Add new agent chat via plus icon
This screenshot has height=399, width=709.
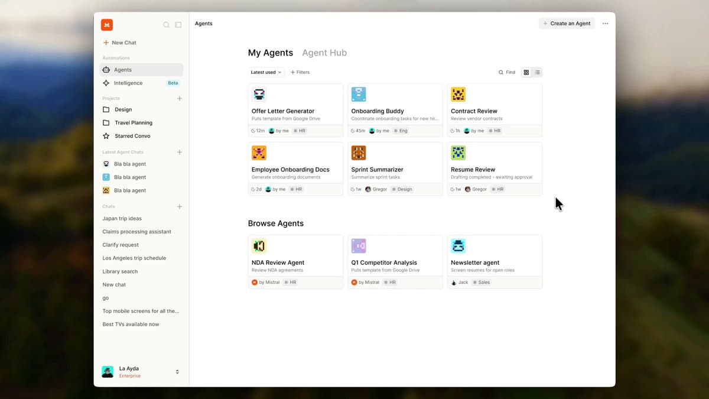tap(180, 152)
